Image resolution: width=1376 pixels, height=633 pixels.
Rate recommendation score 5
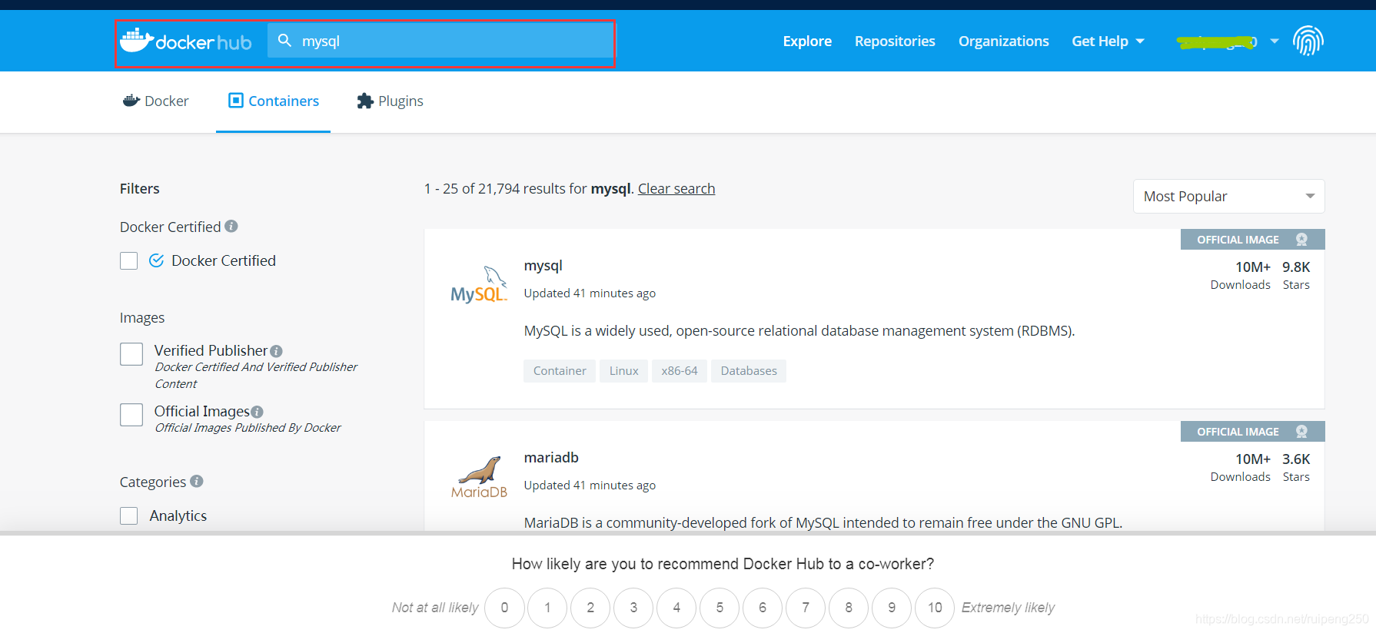click(720, 608)
